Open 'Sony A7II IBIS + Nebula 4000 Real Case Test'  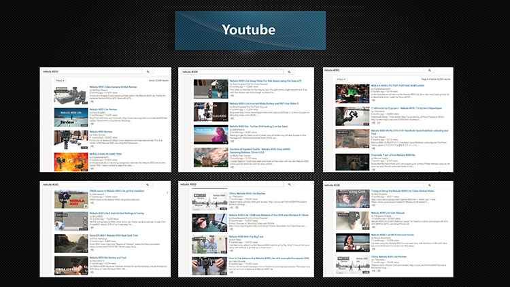(114, 235)
